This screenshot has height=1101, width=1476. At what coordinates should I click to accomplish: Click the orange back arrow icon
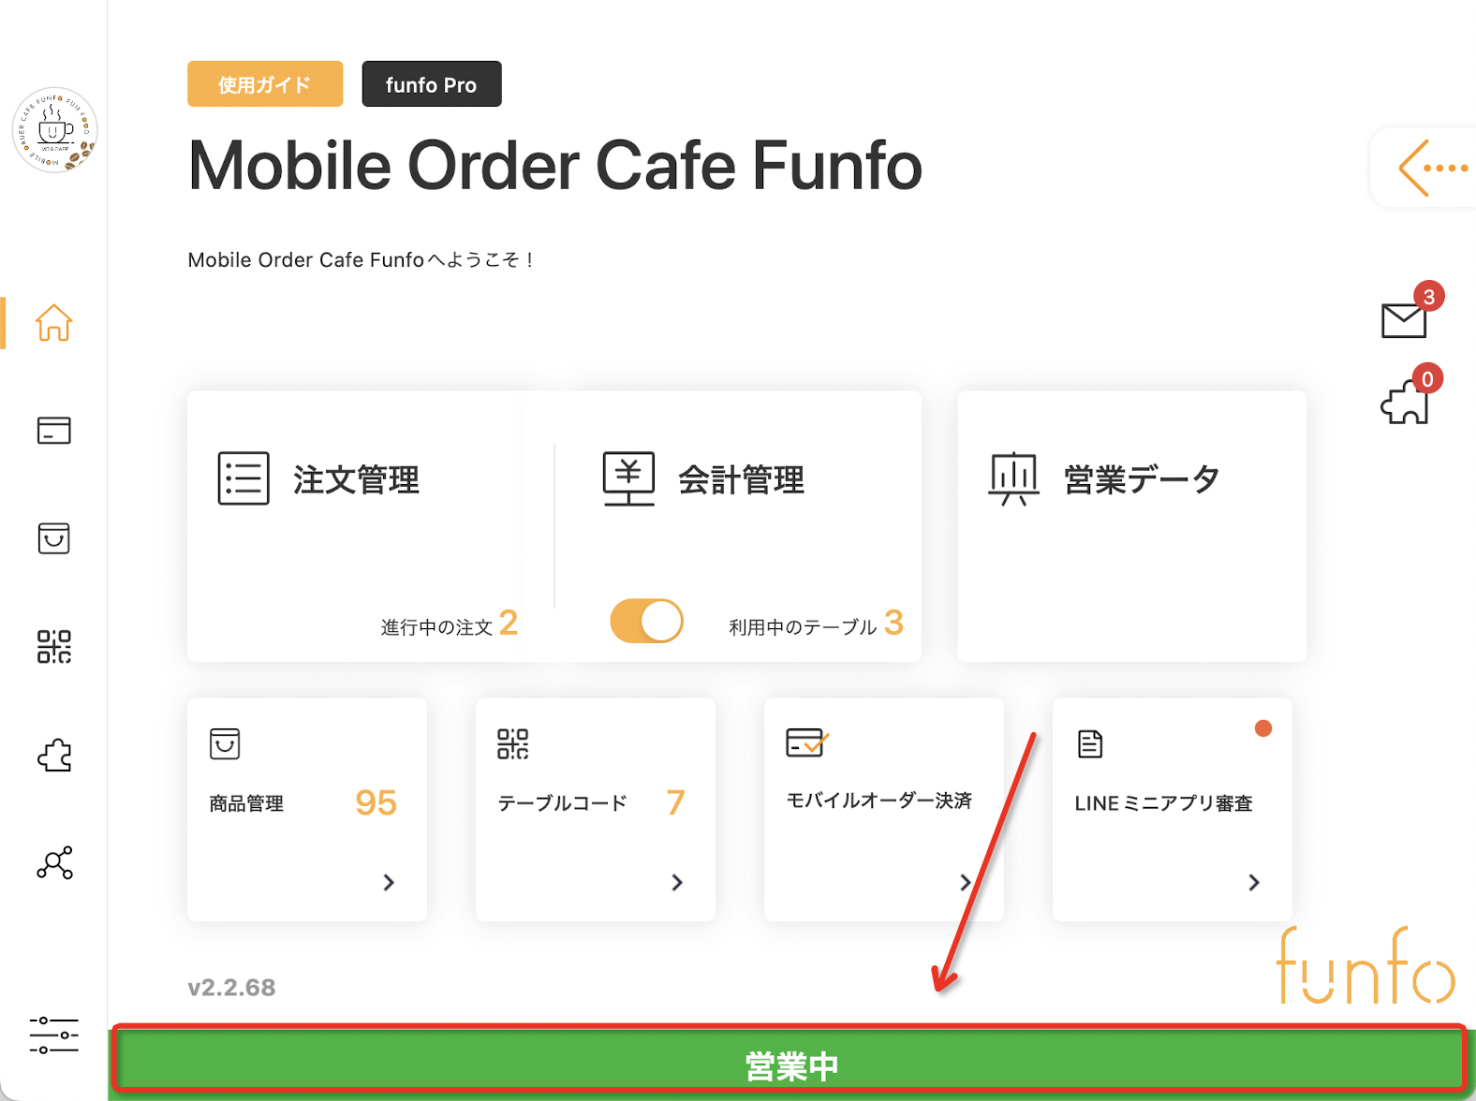pos(1433,169)
